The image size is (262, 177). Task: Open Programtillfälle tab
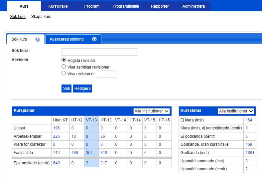click(126, 6)
